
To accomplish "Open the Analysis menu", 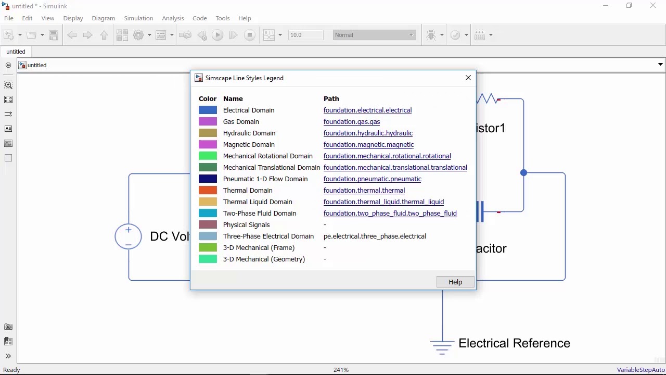I will pyautogui.click(x=173, y=18).
